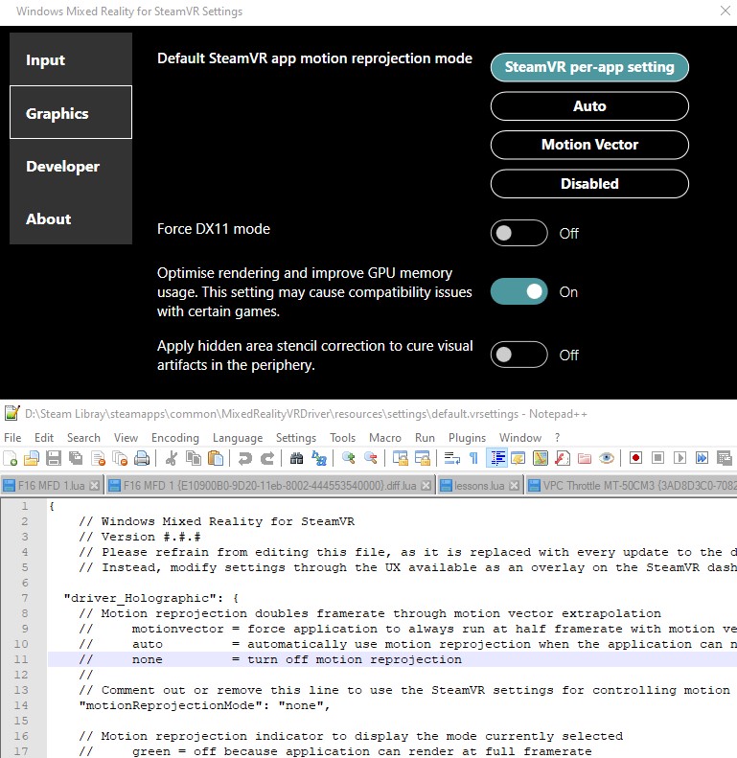Open the About settings tab

click(71, 218)
